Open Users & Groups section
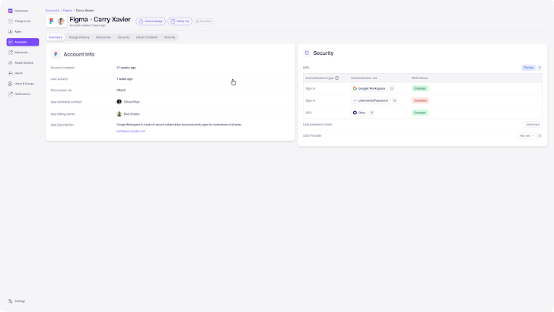This screenshot has width=554, height=312. [24, 83]
